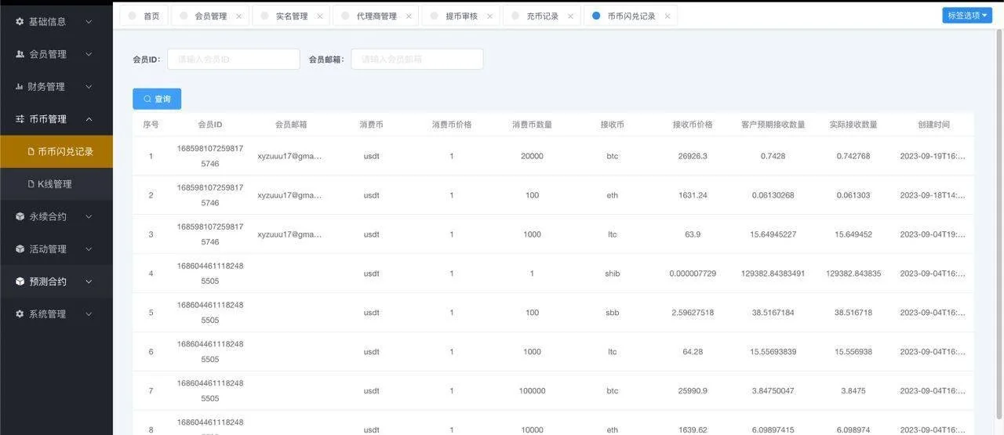
Task: Click the 查询 search button
Action: point(157,99)
